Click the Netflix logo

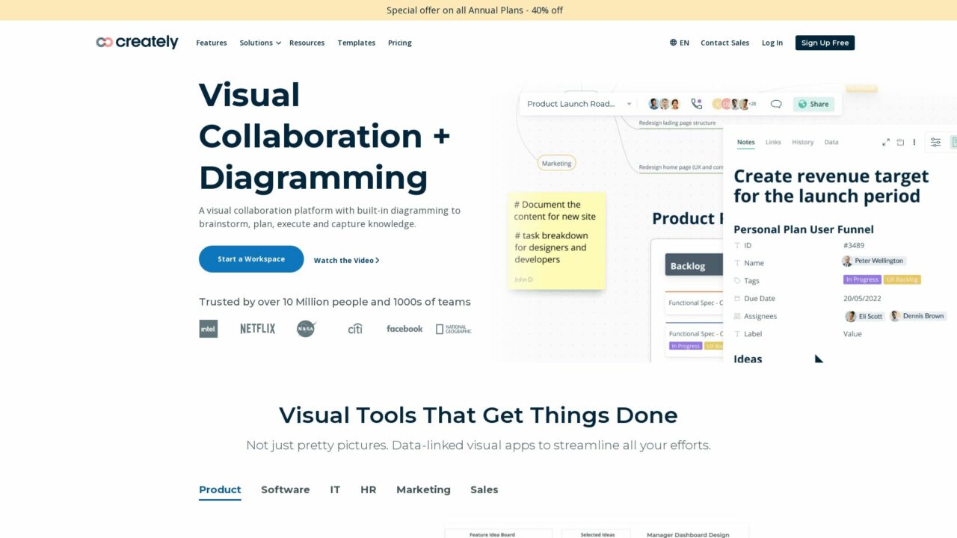(257, 329)
